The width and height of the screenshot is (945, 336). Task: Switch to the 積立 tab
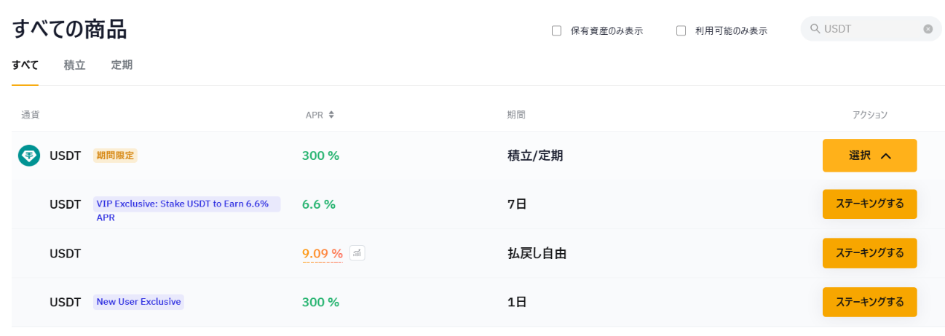tap(74, 65)
